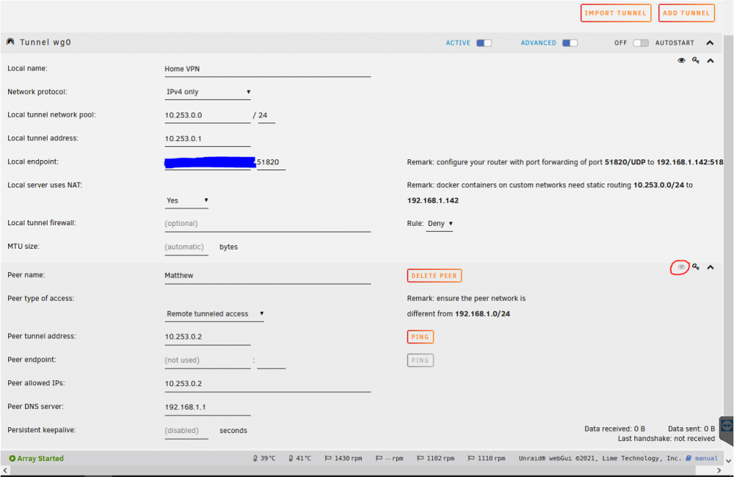Open peer Matthew key icon
Screen dimensions: 734x477
pyautogui.click(x=696, y=267)
